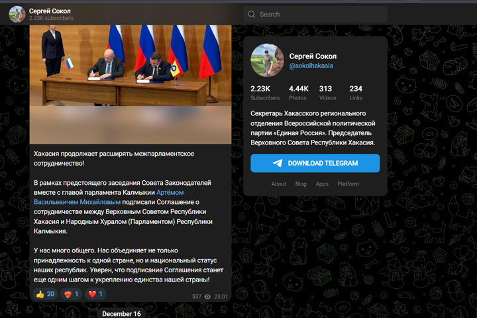Open the header channel avatar
The image size is (477, 318).
pos(17,14)
